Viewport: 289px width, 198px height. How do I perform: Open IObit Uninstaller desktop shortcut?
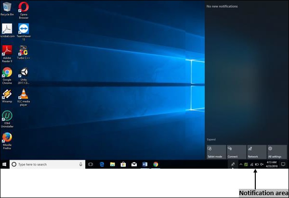point(7,116)
